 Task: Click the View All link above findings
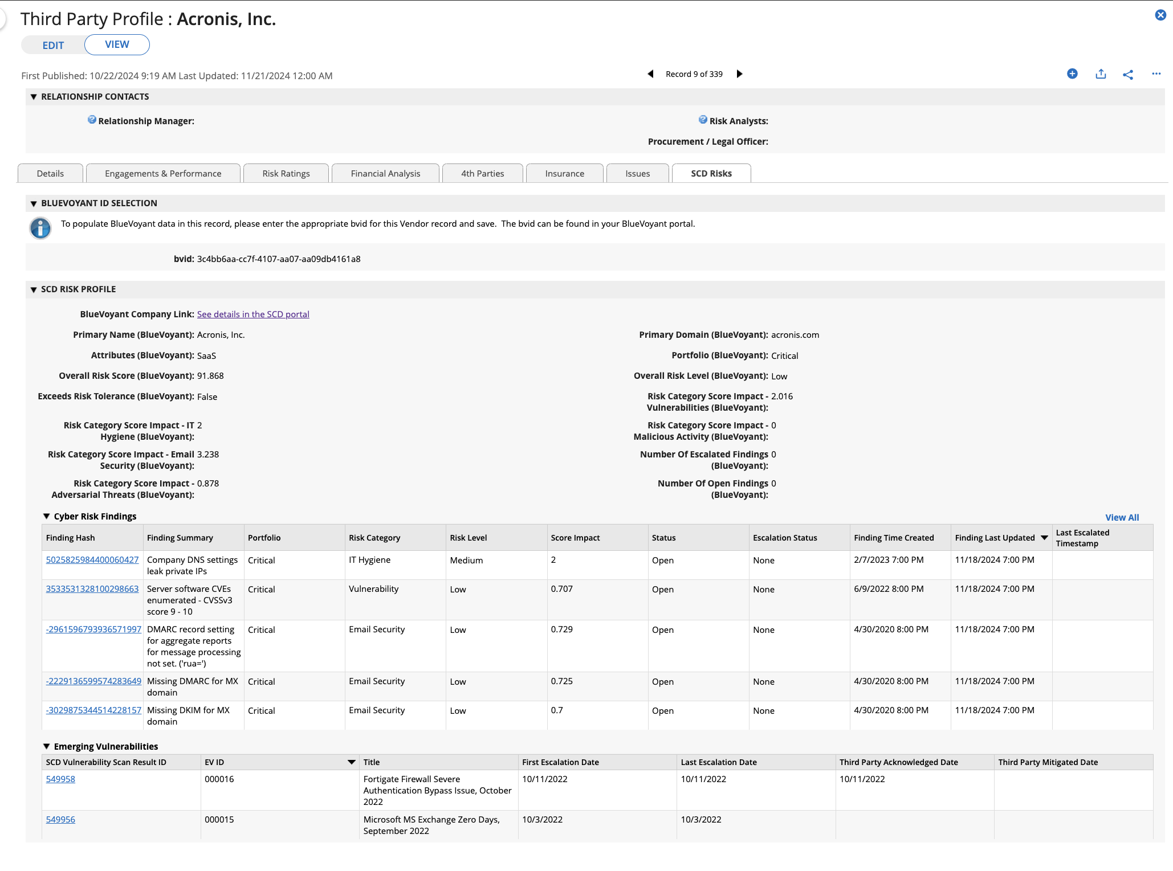1122,517
